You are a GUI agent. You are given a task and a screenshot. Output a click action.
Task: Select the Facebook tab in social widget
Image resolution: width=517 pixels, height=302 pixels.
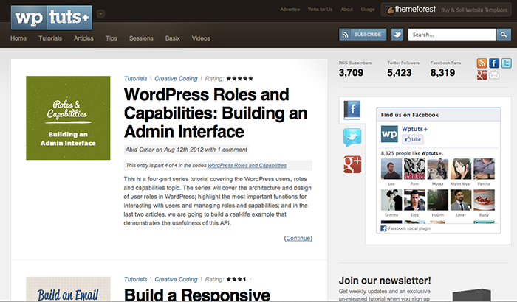352,110
